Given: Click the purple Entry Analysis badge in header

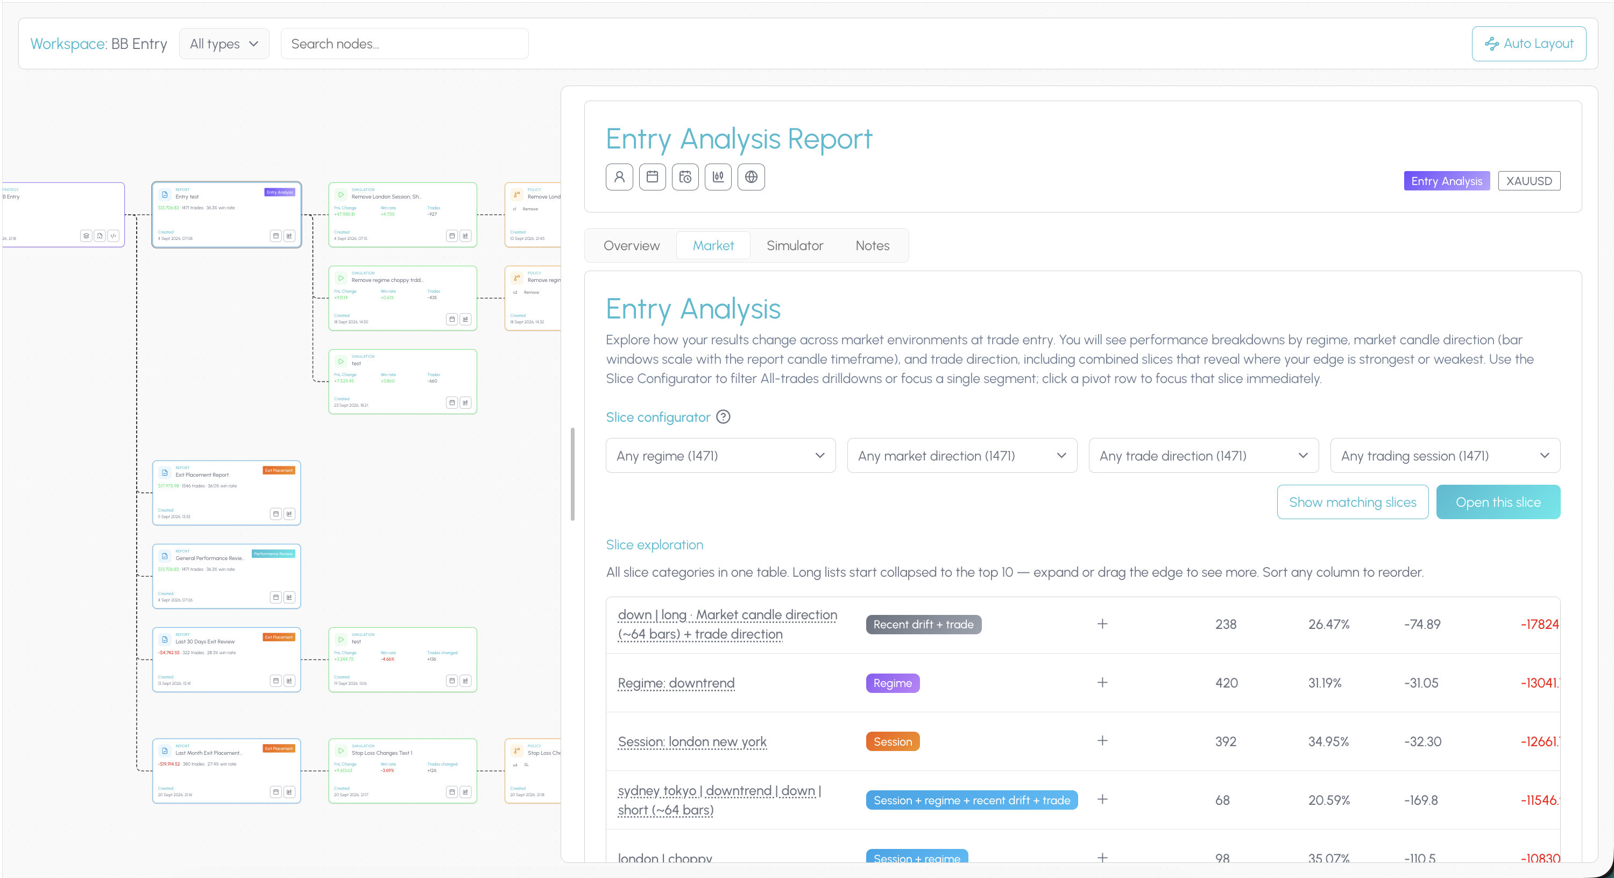Looking at the screenshot, I should (x=1447, y=181).
